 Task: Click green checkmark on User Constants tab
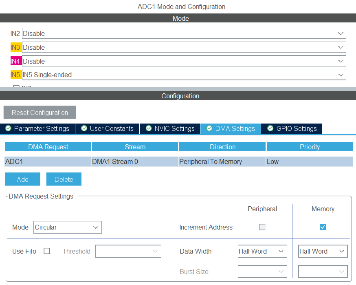84,128
